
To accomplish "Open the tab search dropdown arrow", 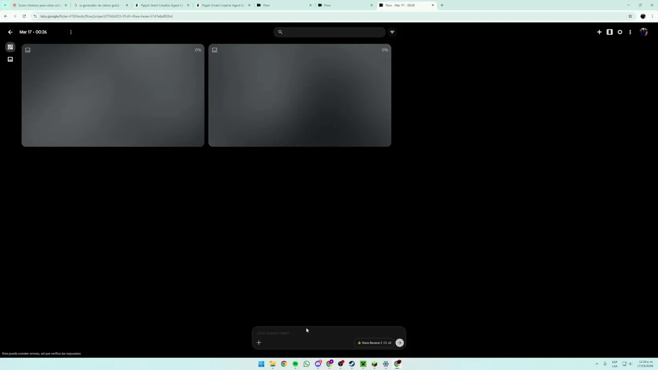I will click(x=6, y=5).
